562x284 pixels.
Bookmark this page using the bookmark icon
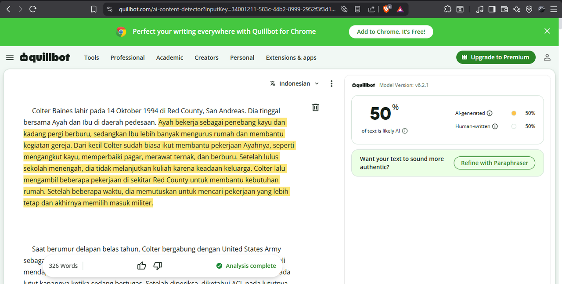94,9
